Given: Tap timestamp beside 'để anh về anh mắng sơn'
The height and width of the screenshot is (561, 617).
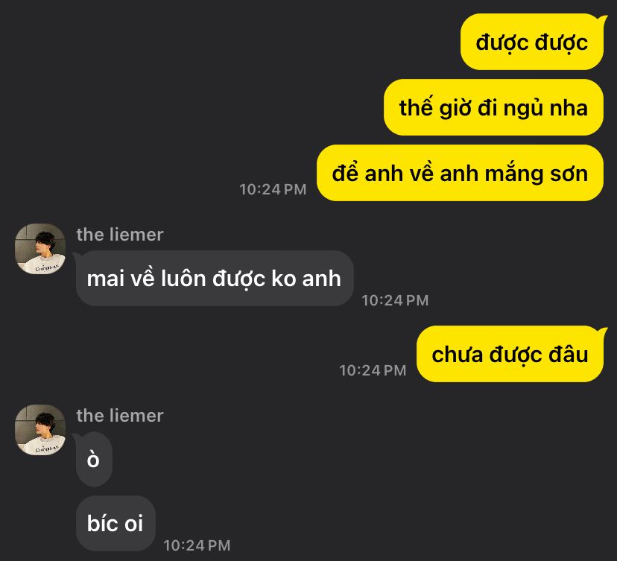Looking at the screenshot, I should (x=273, y=189).
